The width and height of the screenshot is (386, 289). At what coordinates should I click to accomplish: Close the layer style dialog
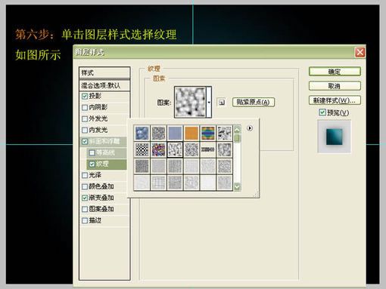(360, 52)
